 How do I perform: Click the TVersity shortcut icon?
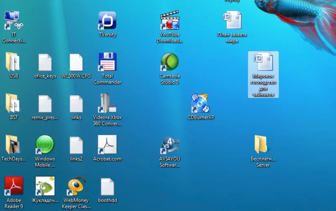[107, 21]
